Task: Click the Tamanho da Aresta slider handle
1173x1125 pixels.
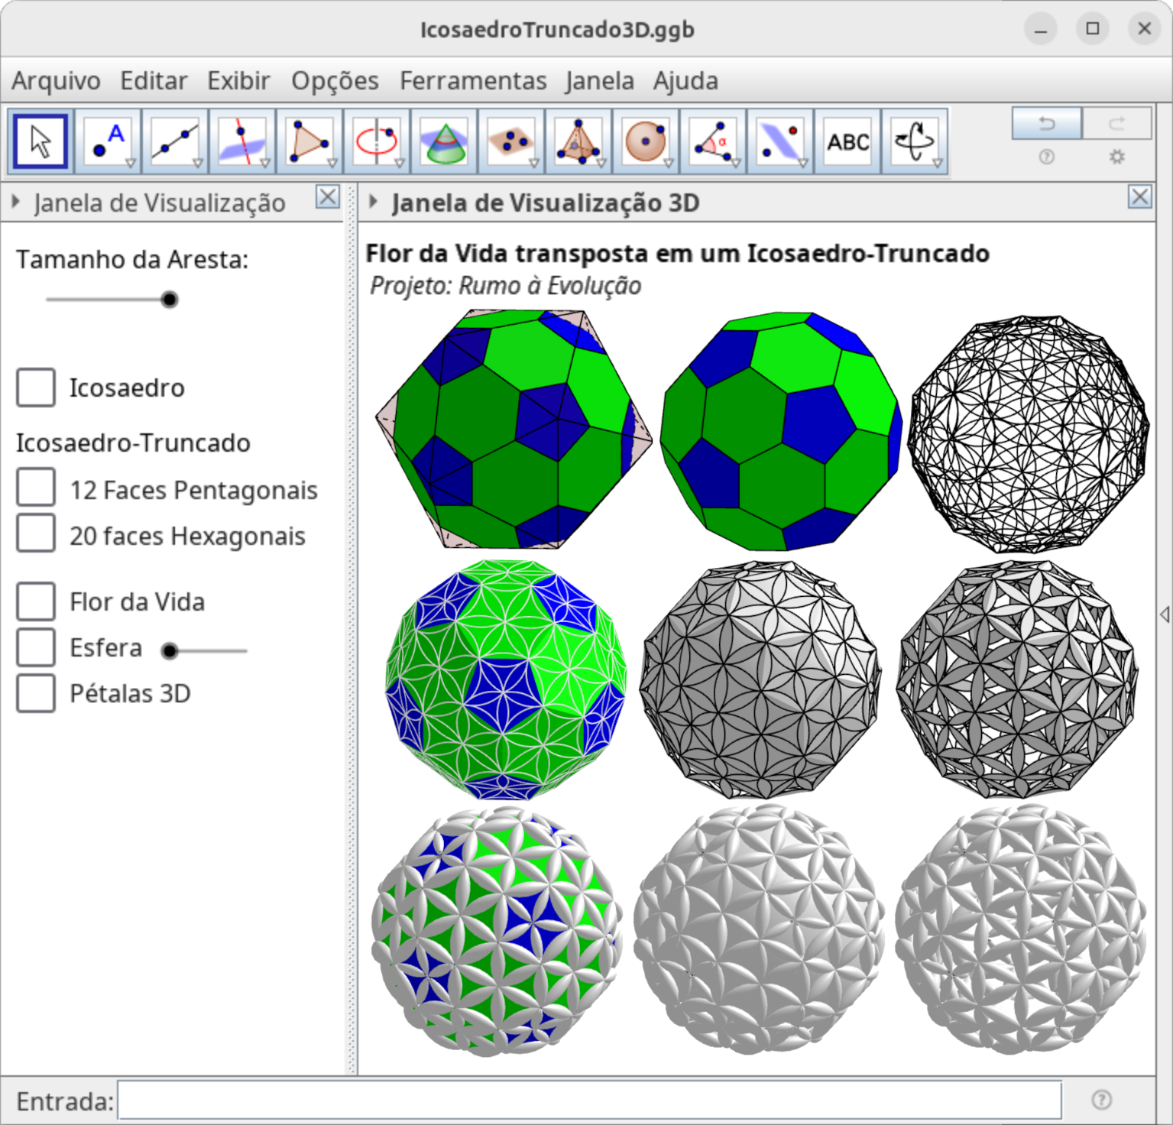Action: [170, 300]
